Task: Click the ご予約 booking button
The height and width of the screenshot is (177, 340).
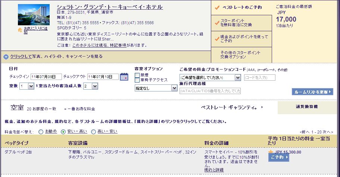Action: (279, 157)
